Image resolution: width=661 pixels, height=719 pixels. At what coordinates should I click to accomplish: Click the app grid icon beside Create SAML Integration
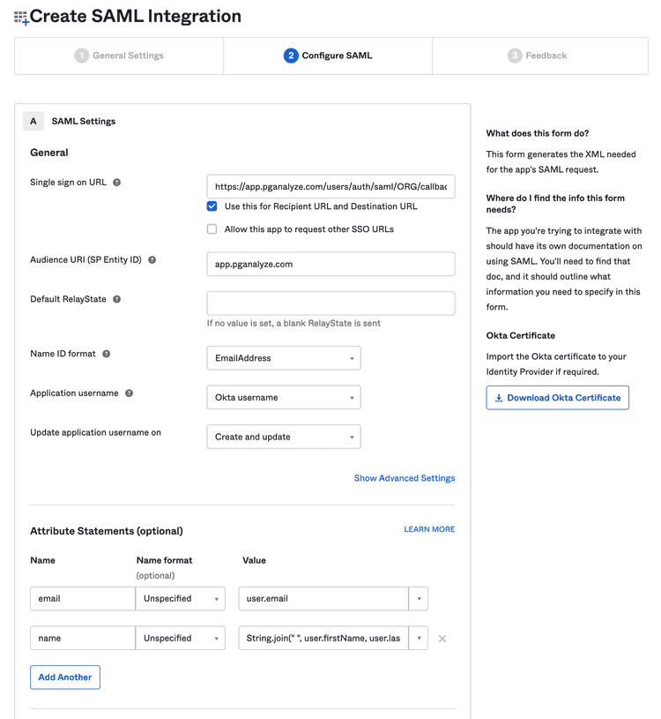pyautogui.click(x=21, y=18)
